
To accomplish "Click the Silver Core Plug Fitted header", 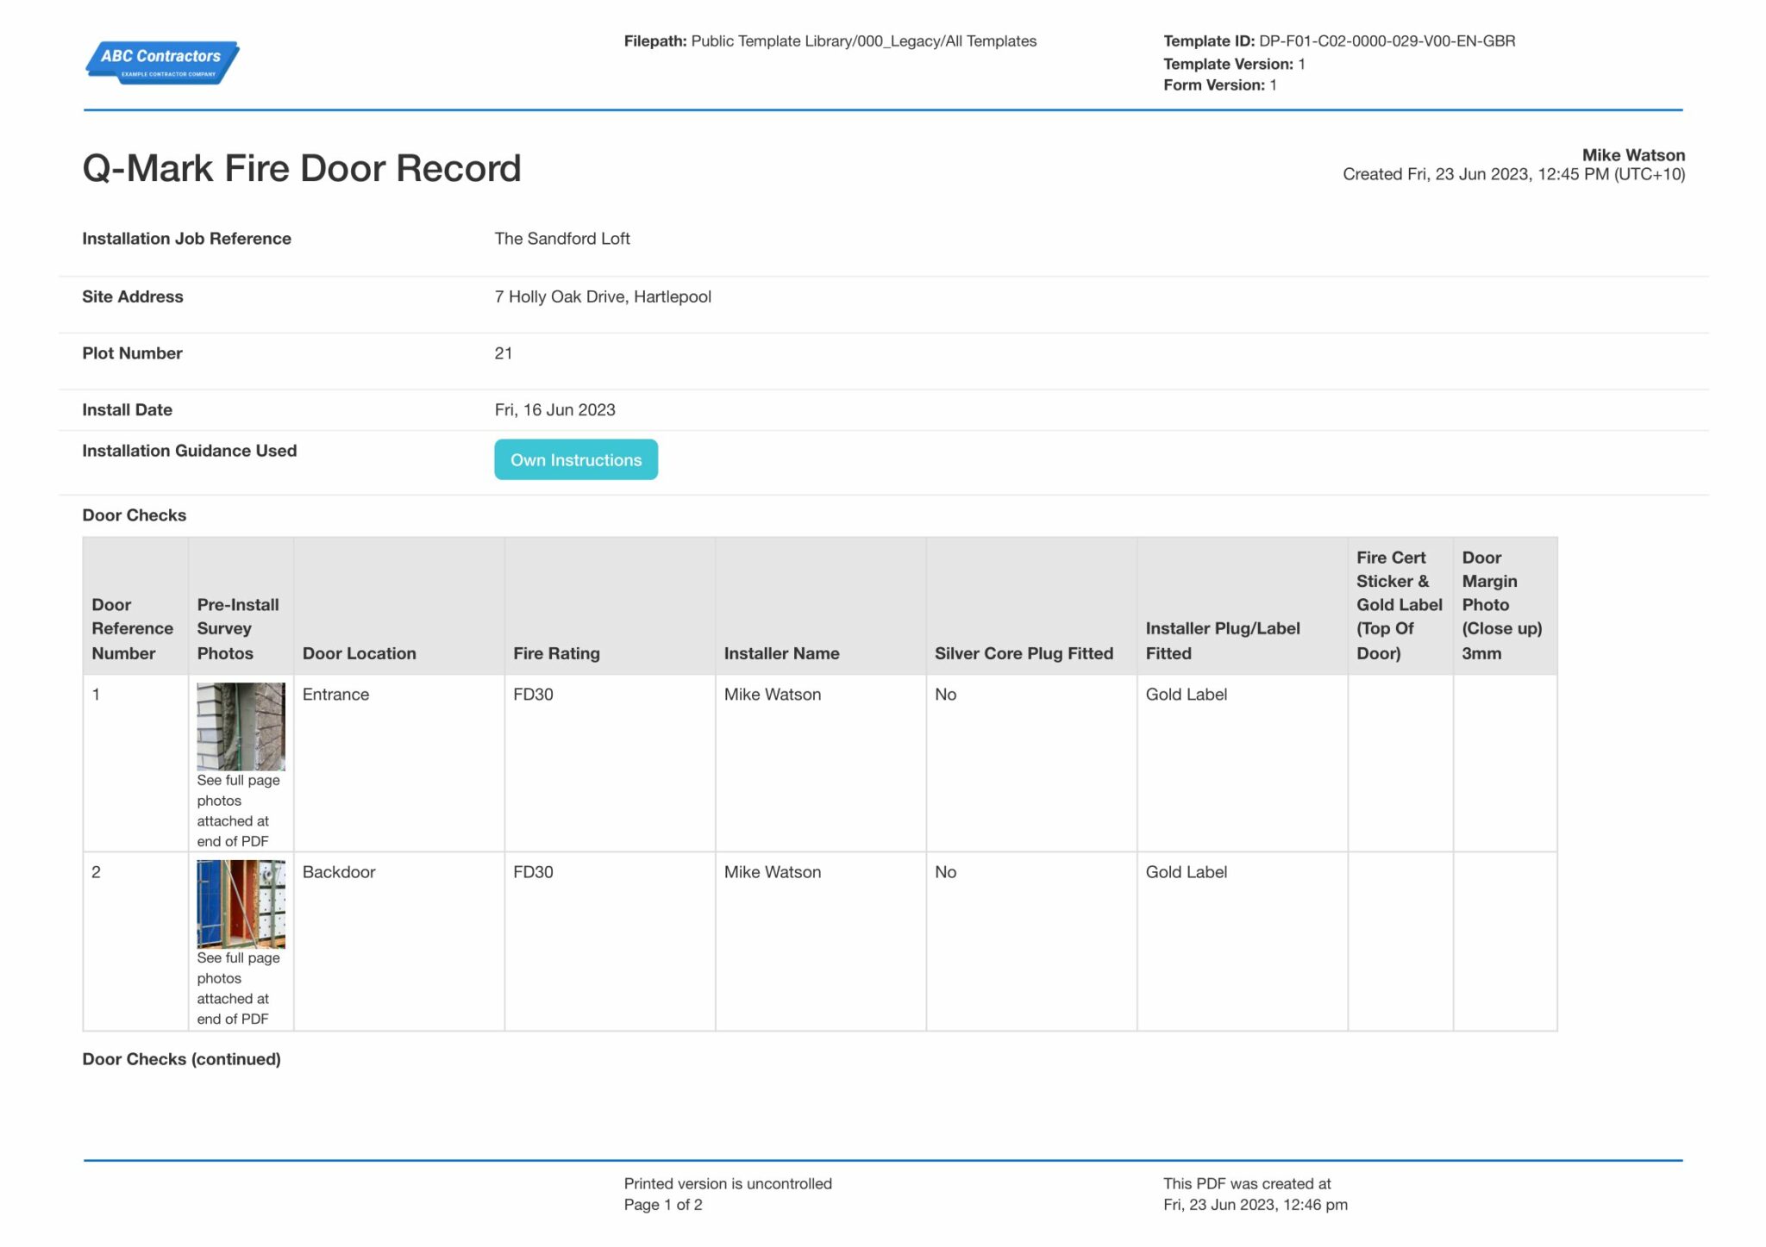I will pos(1024,653).
